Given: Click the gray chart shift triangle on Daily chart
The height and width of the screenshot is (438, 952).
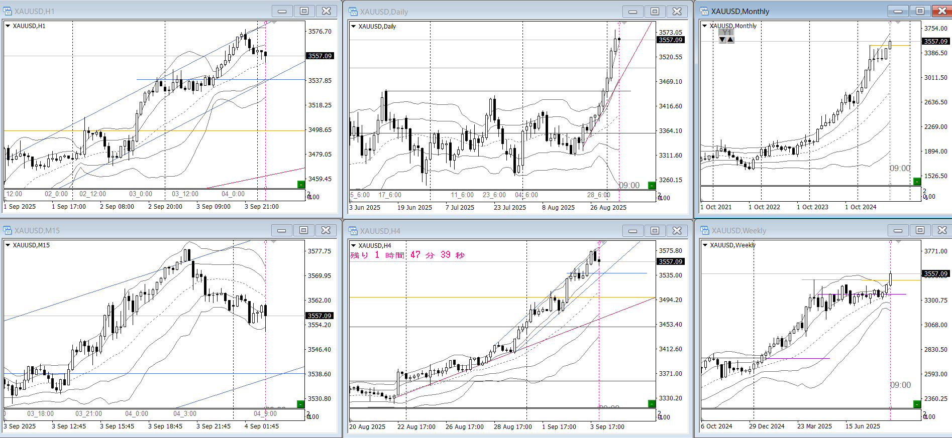Looking at the screenshot, I should click(624, 24).
